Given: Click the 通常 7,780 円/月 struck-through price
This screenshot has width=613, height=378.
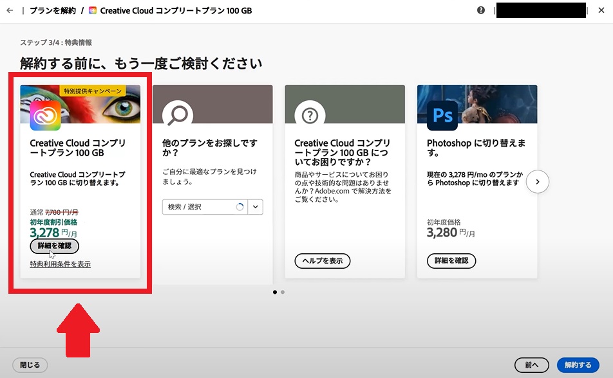Looking at the screenshot, I should click(54, 212).
